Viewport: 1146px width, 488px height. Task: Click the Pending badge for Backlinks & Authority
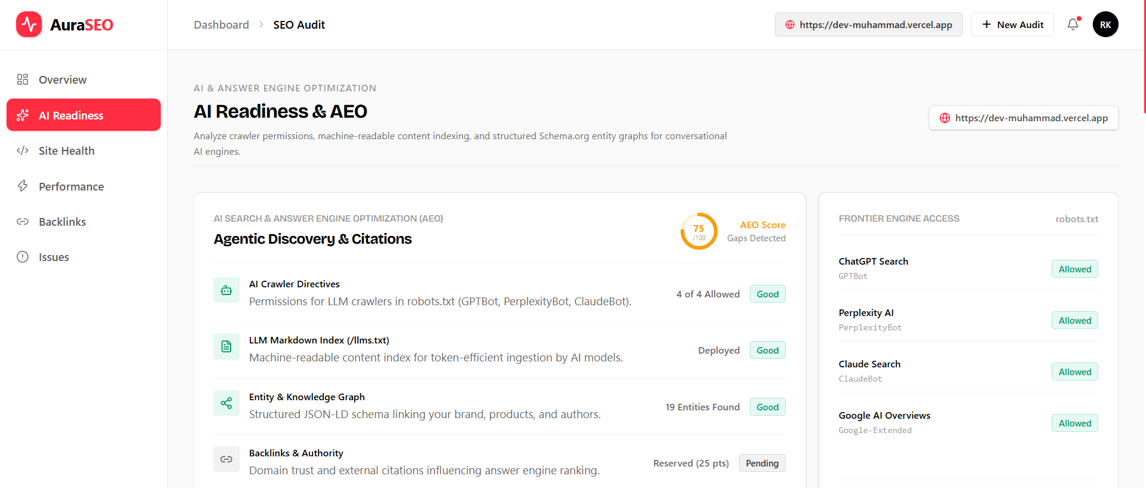[x=762, y=463]
